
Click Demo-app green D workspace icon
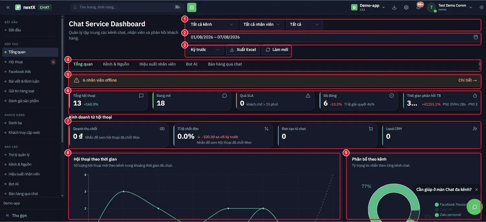[354, 7]
